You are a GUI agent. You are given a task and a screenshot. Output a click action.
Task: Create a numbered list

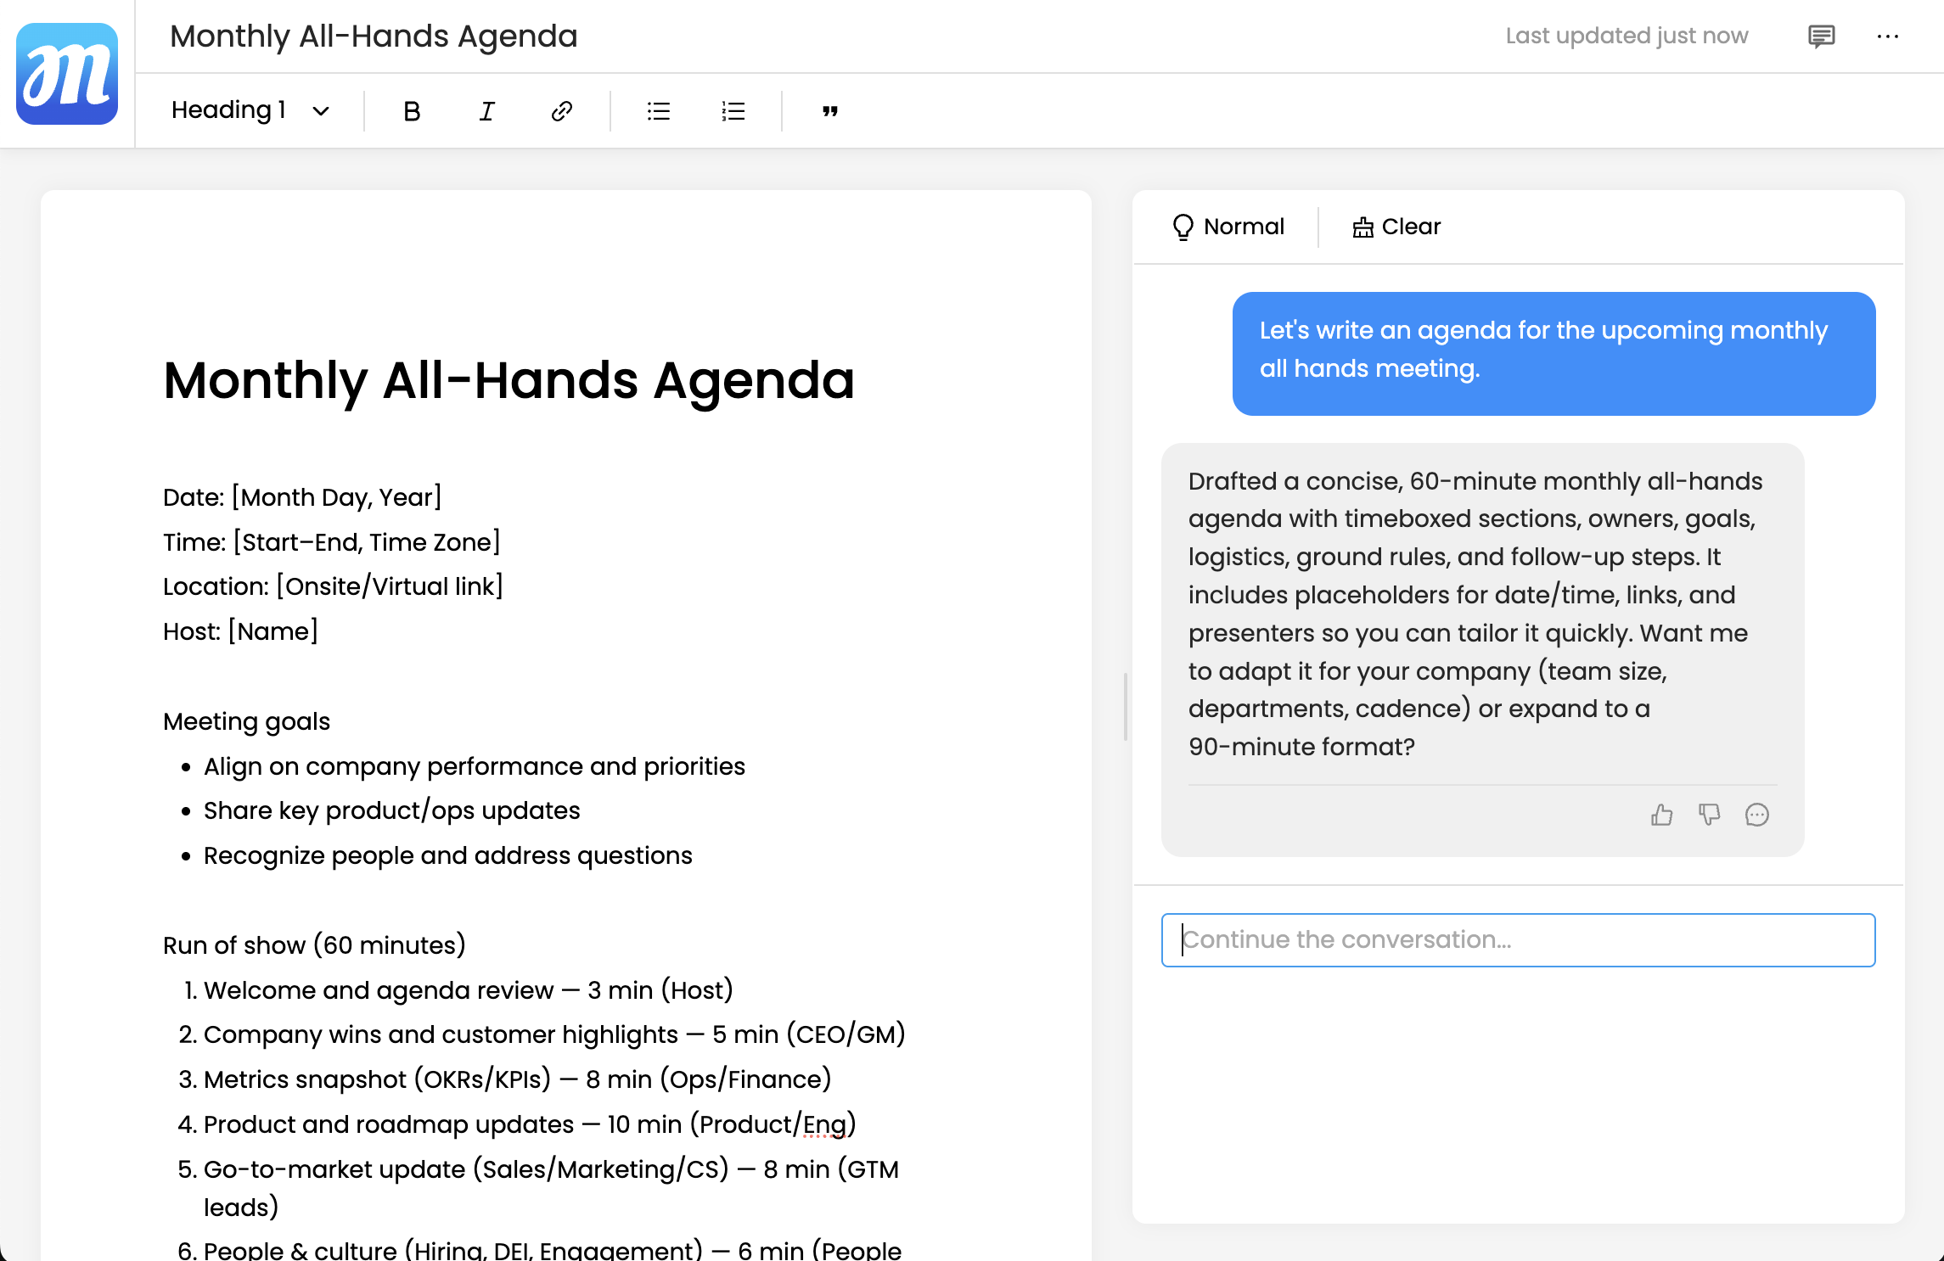(x=733, y=111)
